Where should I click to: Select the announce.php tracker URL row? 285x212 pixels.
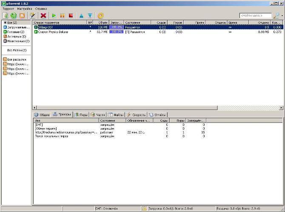point(120,132)
